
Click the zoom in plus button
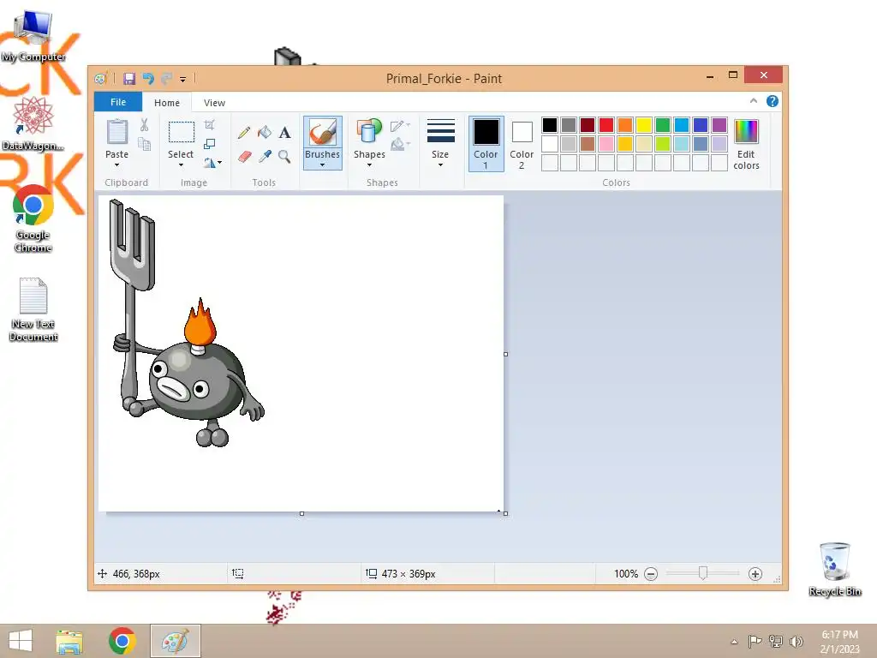click(x=755, y=573)
